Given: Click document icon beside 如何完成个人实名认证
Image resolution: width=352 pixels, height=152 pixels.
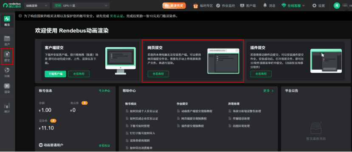Looking at the screenshot, I should [x=127, y=111].
